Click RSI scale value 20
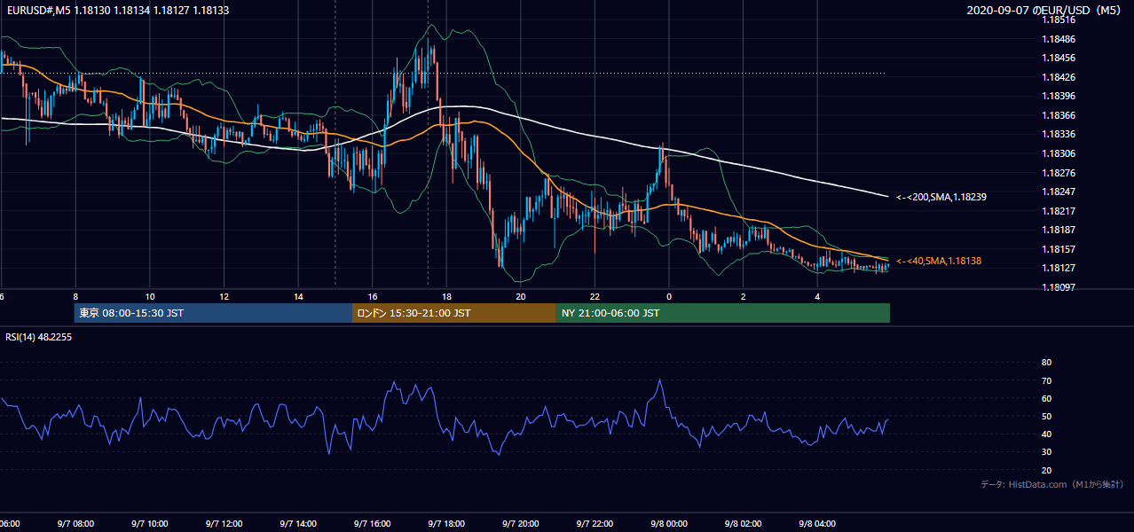The height and width of the screenshot is (532, 1134). pyautogui.click(x=1047, y=470)
